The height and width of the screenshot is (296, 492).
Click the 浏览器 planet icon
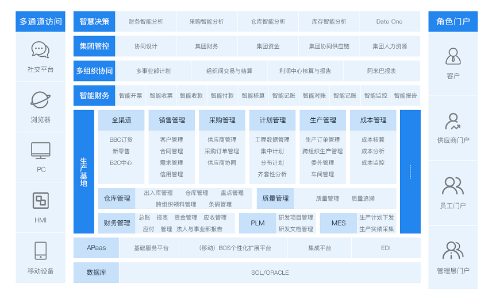coord(40,100)
